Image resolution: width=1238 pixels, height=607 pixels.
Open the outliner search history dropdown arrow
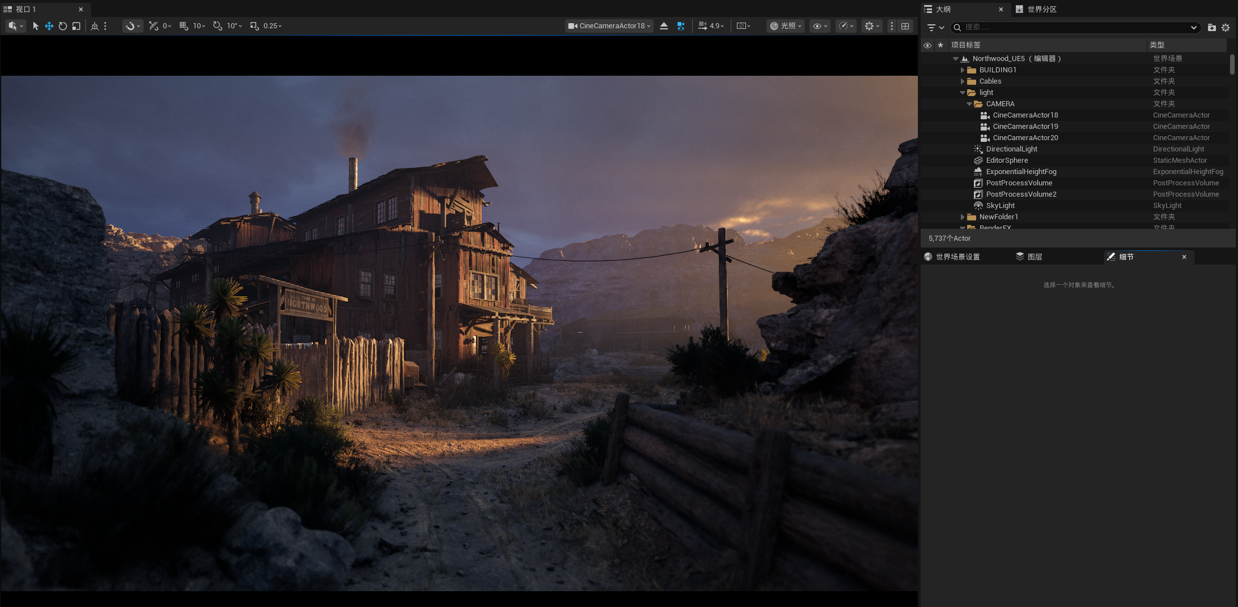[x=1194, y=27]
